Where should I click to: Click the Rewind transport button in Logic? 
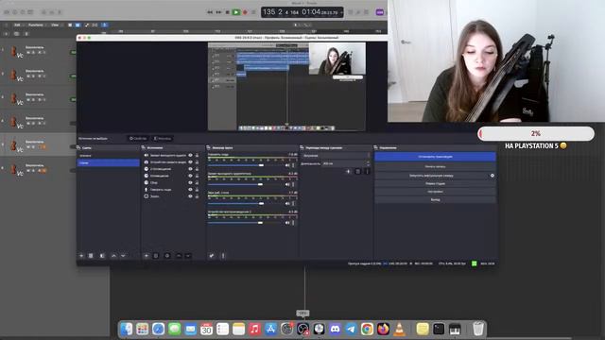[210, 12]
